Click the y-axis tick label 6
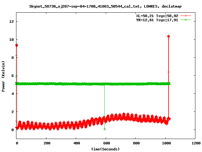 pos(13,76)
